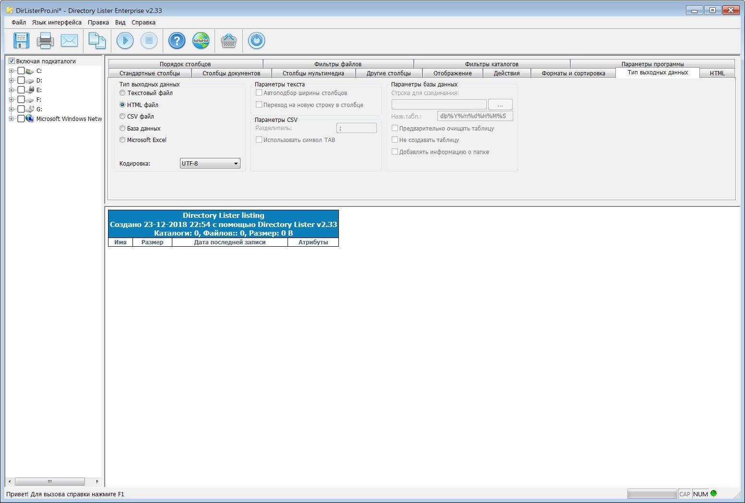745x503 pixels.
Task: Open the 'Язык интерфейса' menu
Action: tap(57, 23)
